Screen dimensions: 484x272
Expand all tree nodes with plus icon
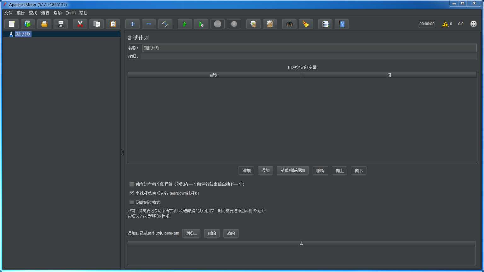pos(133,24)
